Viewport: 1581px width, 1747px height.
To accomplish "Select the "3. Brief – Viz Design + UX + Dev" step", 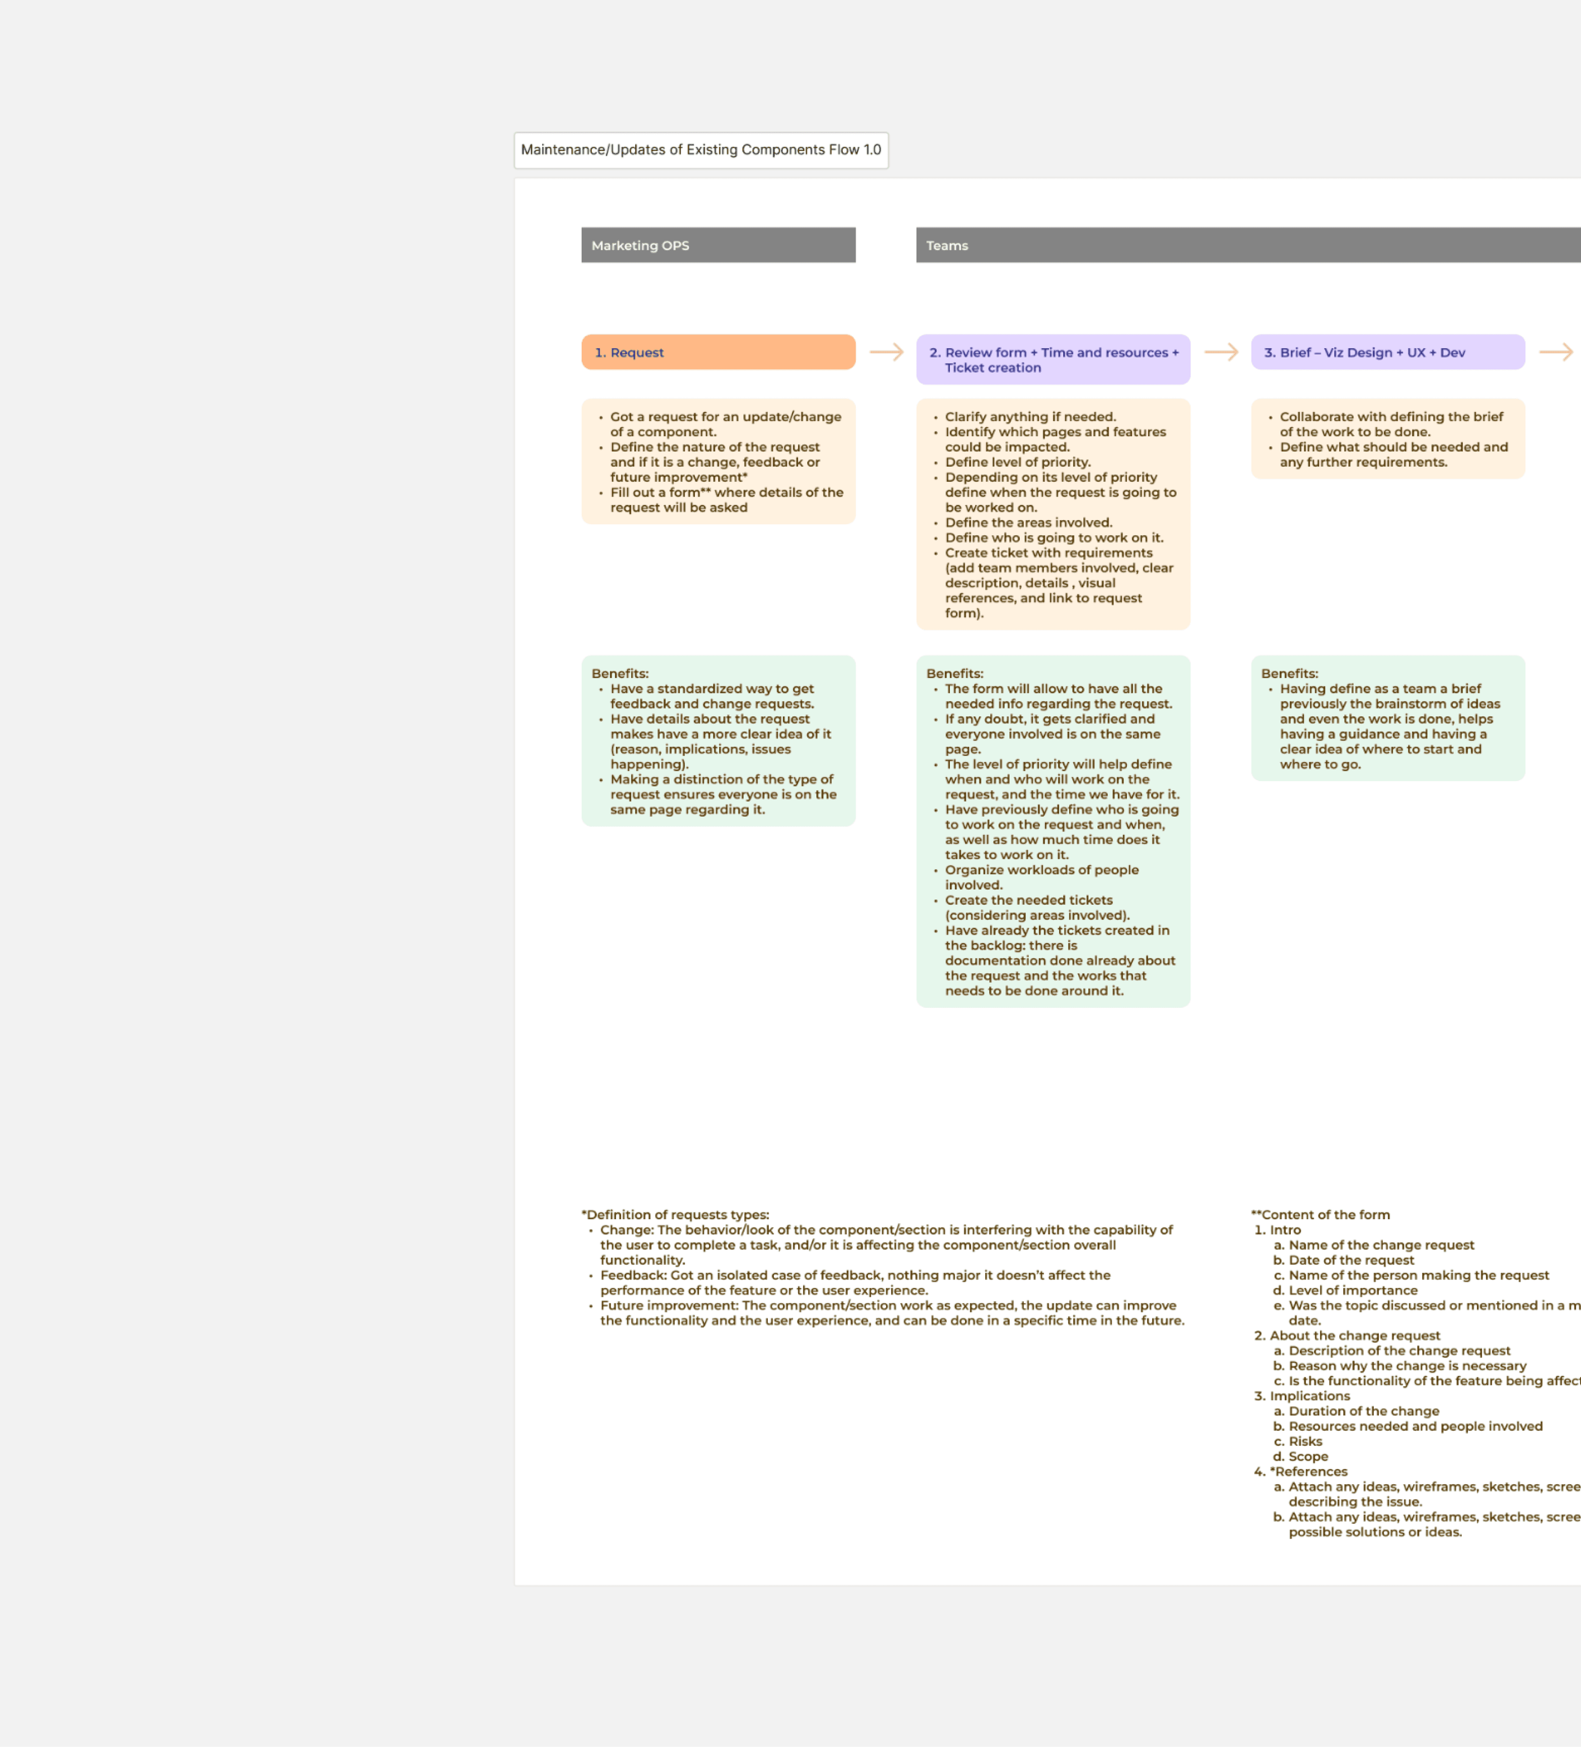I will click(x=1387, y=352).
